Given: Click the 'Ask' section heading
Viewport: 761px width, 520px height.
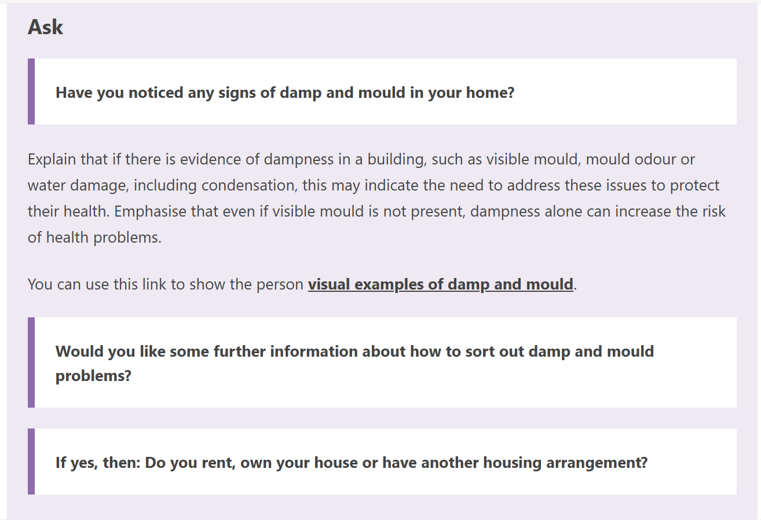Looking at the screenshot, I should pyautogui.click(x=45, y=27).
